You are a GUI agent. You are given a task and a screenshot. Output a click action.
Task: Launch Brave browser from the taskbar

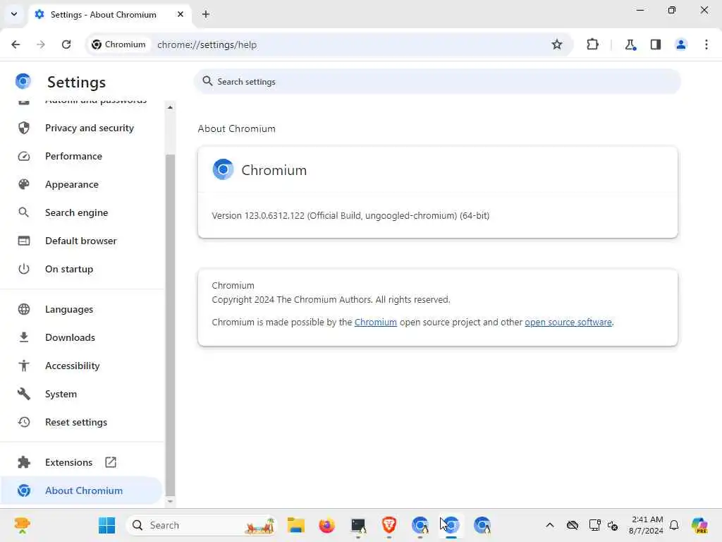pos(389,525)
